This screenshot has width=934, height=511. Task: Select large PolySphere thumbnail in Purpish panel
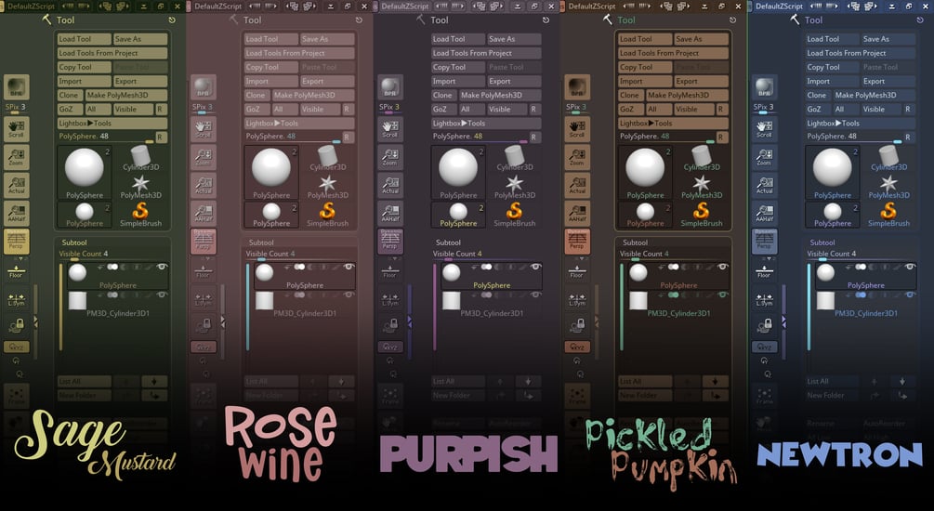click(x=458, y=173)
